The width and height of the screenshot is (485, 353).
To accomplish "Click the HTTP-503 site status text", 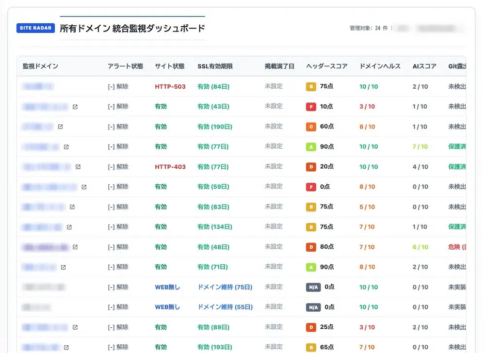I will 170,86.
